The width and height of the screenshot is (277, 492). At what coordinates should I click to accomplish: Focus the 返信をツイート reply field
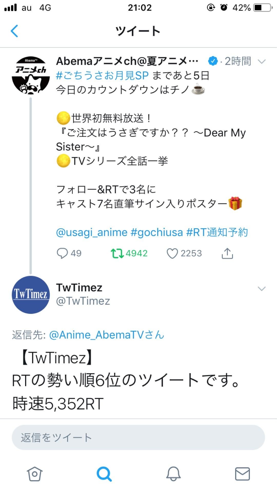pyautogui.click(x=138, y=437)
